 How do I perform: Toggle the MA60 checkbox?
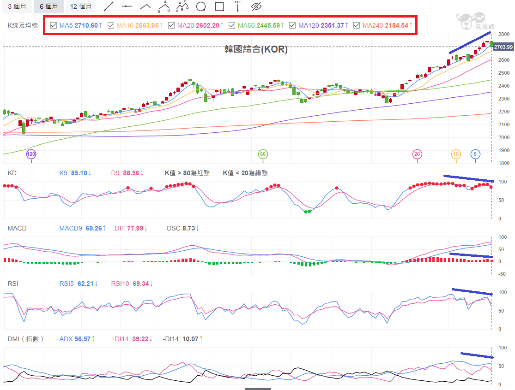click(x=232, y=25)
